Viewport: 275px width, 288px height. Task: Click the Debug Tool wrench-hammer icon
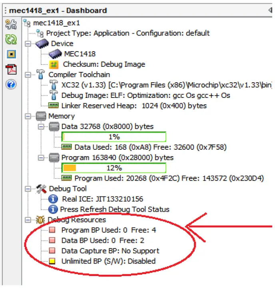point(41,189)
